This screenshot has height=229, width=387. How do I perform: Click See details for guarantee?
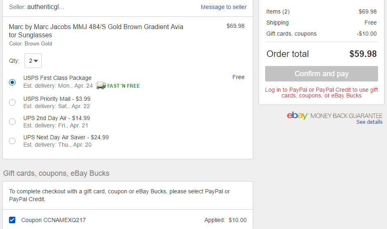coord(369,122)
